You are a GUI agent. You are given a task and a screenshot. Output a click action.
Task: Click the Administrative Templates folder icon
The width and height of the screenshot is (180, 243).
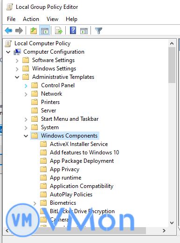(x=26, y=77)
